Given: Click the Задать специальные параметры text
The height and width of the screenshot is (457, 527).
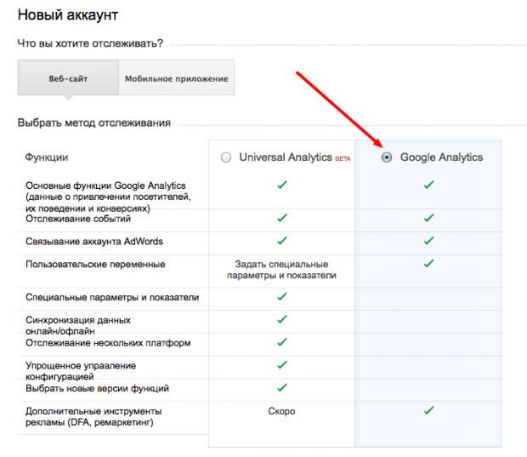Looking at the screenshot, I should tap(281, 270).
